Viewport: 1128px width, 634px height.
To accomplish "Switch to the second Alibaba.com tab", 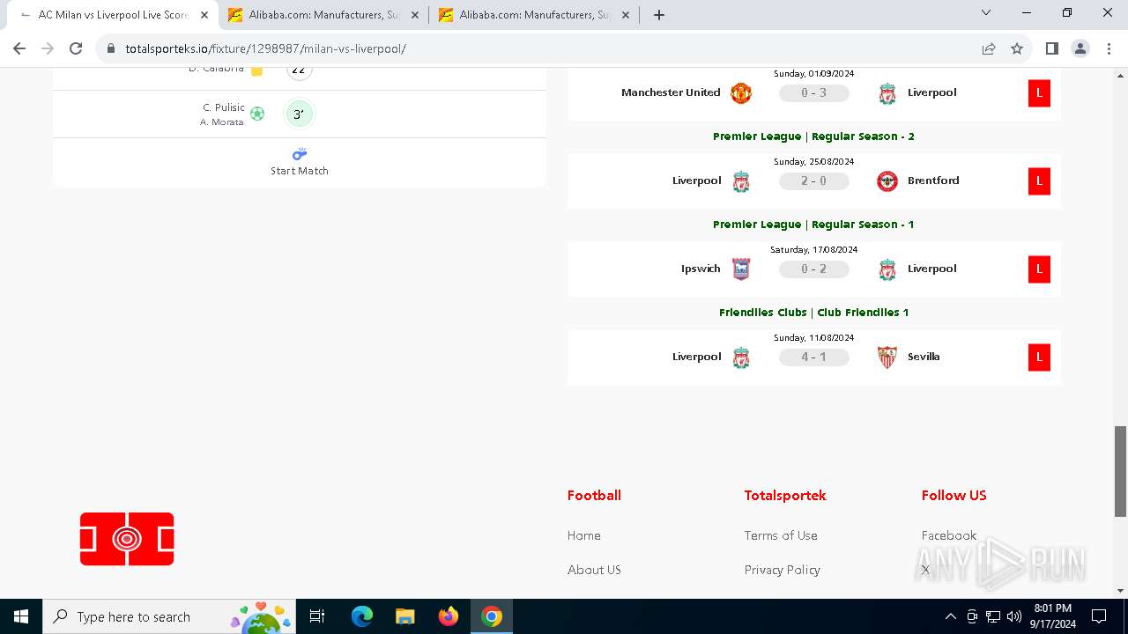I will (323, 15).
